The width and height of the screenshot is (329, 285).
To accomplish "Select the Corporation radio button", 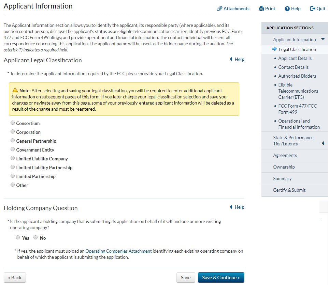I will (x=13, y=132).
